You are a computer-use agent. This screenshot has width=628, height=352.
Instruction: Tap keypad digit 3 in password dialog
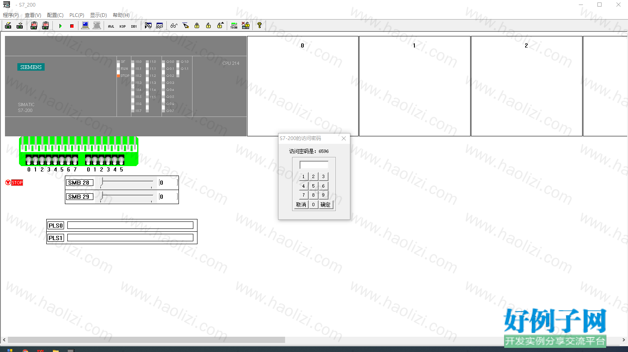pyautogui.click(x=324, y=176)
